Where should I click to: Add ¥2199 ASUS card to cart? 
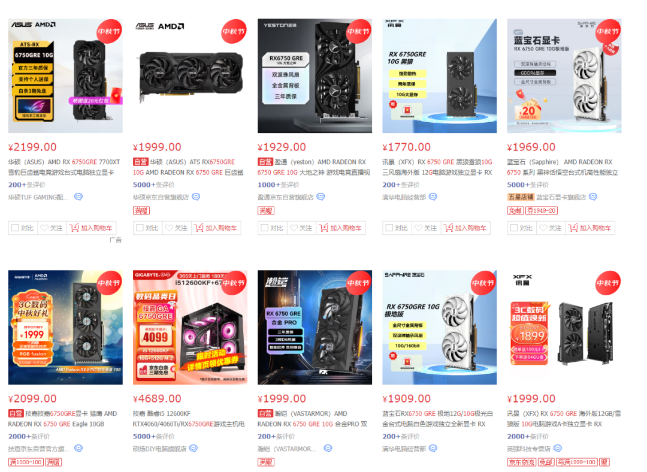coord(91,228)
